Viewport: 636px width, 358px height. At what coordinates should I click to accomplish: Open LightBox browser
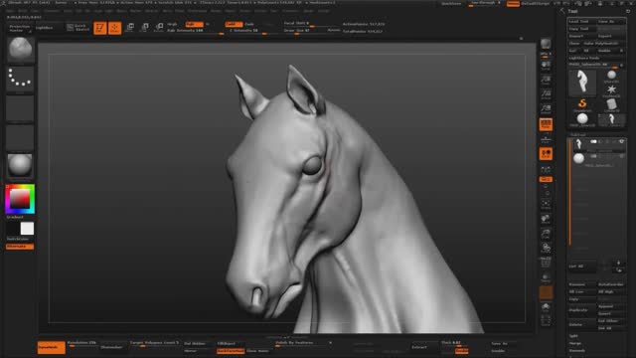pyautogui.click(x=44, y=28)
